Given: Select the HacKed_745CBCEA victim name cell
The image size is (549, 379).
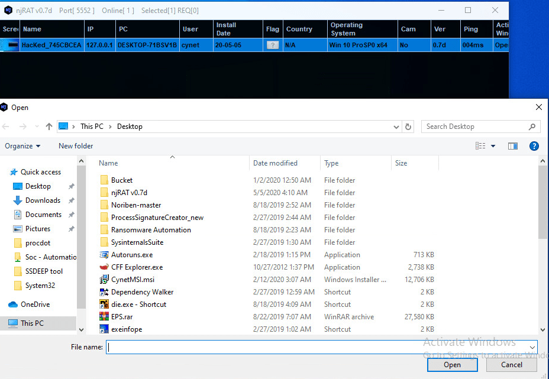Looking at the screenshot, I should [52, 45].
